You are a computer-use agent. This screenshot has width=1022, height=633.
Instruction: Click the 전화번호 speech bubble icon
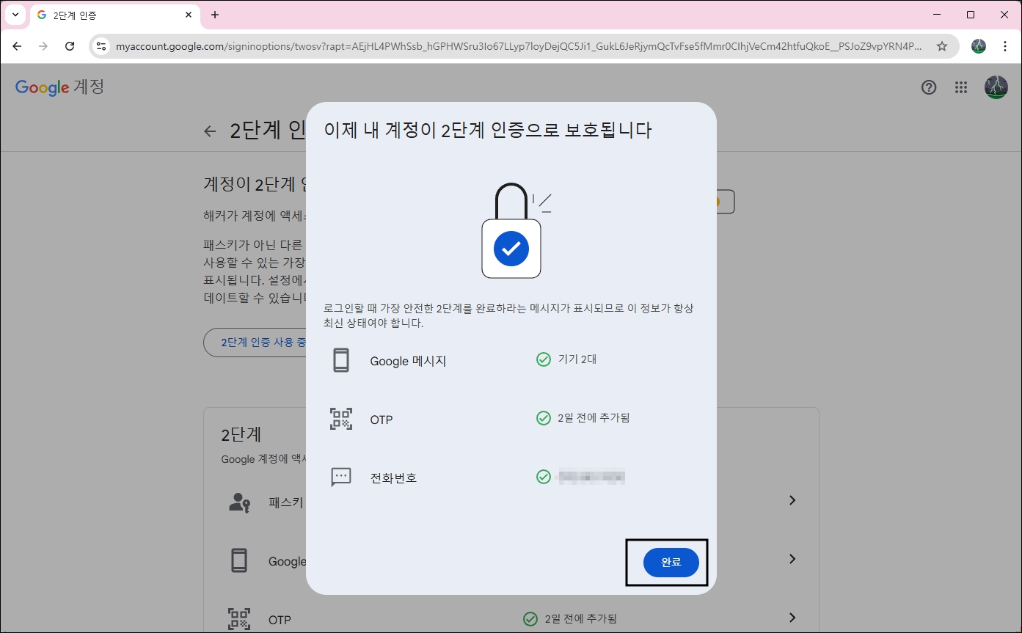341,477
